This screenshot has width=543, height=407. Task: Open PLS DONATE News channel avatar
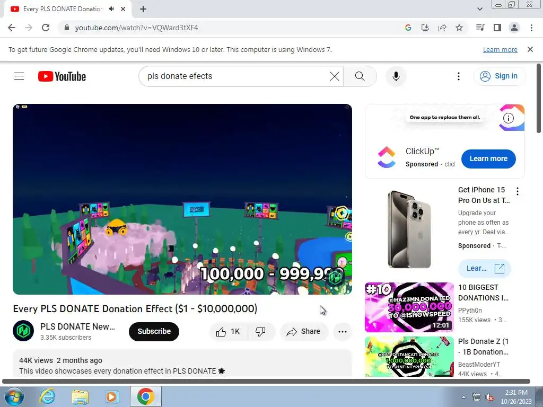click(23, 331)
